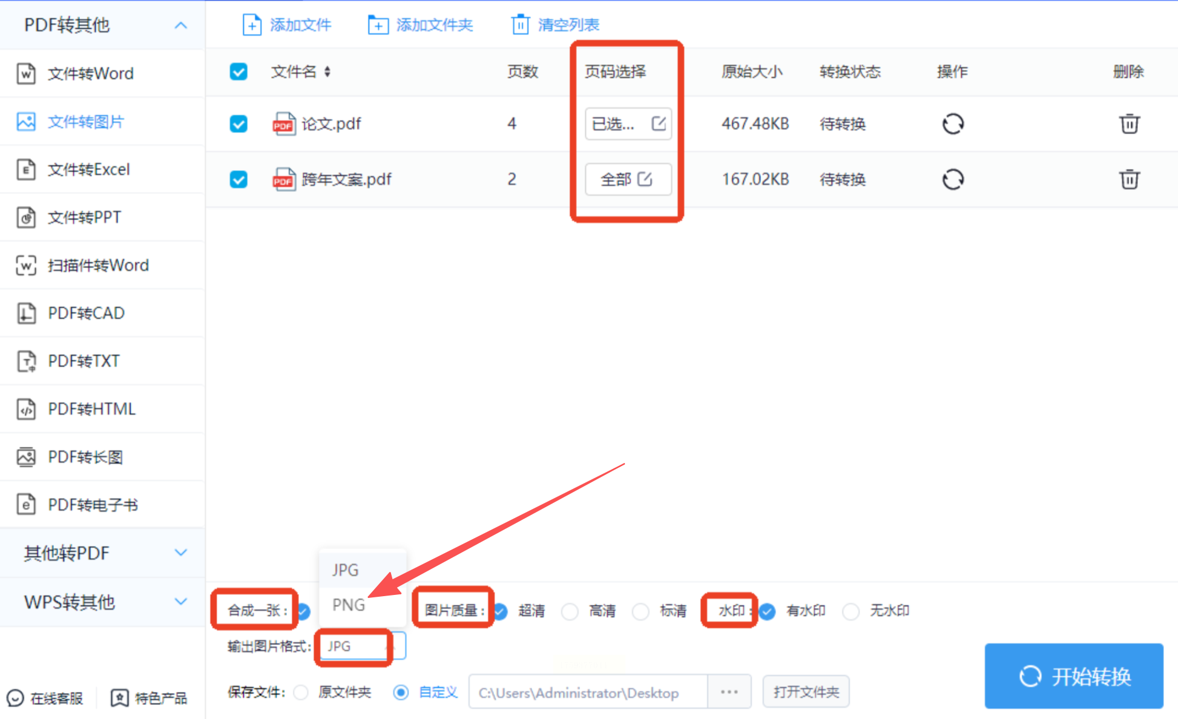Toggle the select-all checkbox in header
Screen dimensions: 1178x719
(239, 71)
